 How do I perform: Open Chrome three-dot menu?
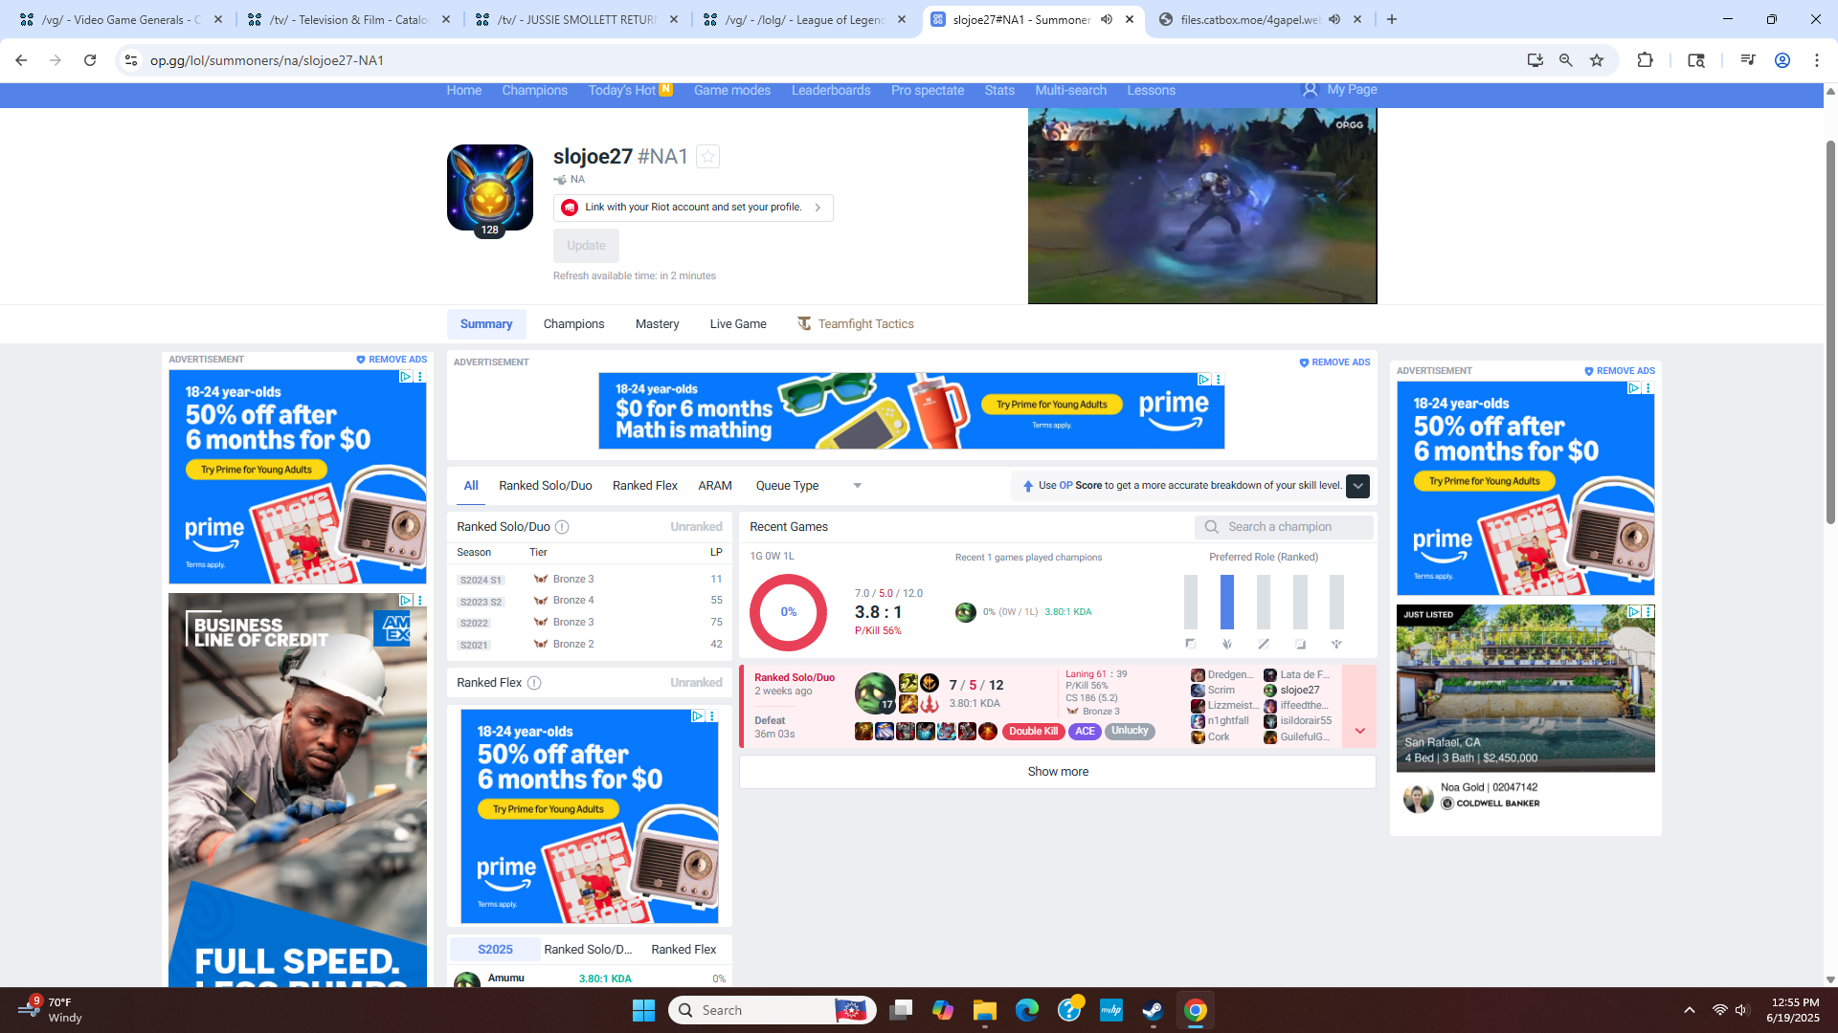tap(1816, 60)
